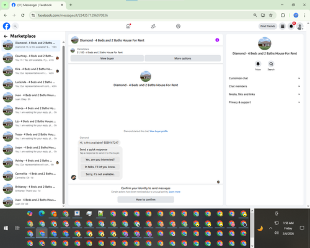Select the Messenger | Facebook browser tab
Screen dimensions: 310x248
coord(37,5)
